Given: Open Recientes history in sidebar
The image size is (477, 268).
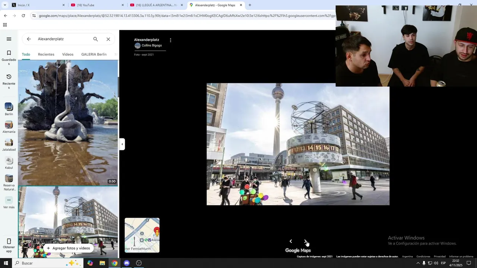Looking at the screenshot, I should pos(9,82).
